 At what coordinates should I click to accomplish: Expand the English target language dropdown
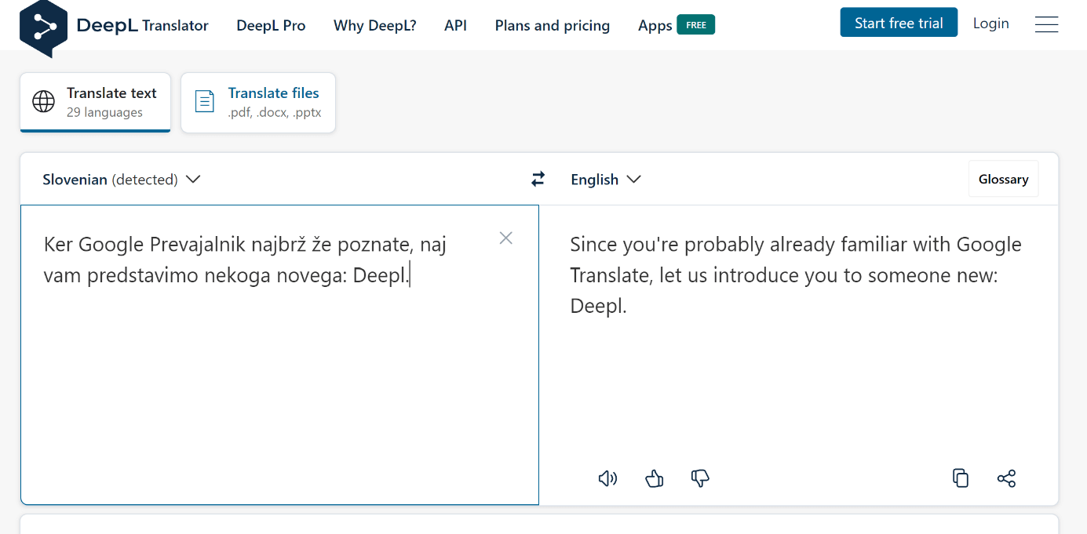606,180
